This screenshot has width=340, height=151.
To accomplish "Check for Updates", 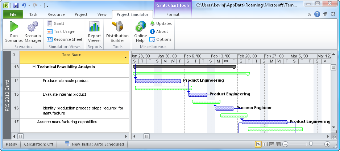I will click(161, 23).
